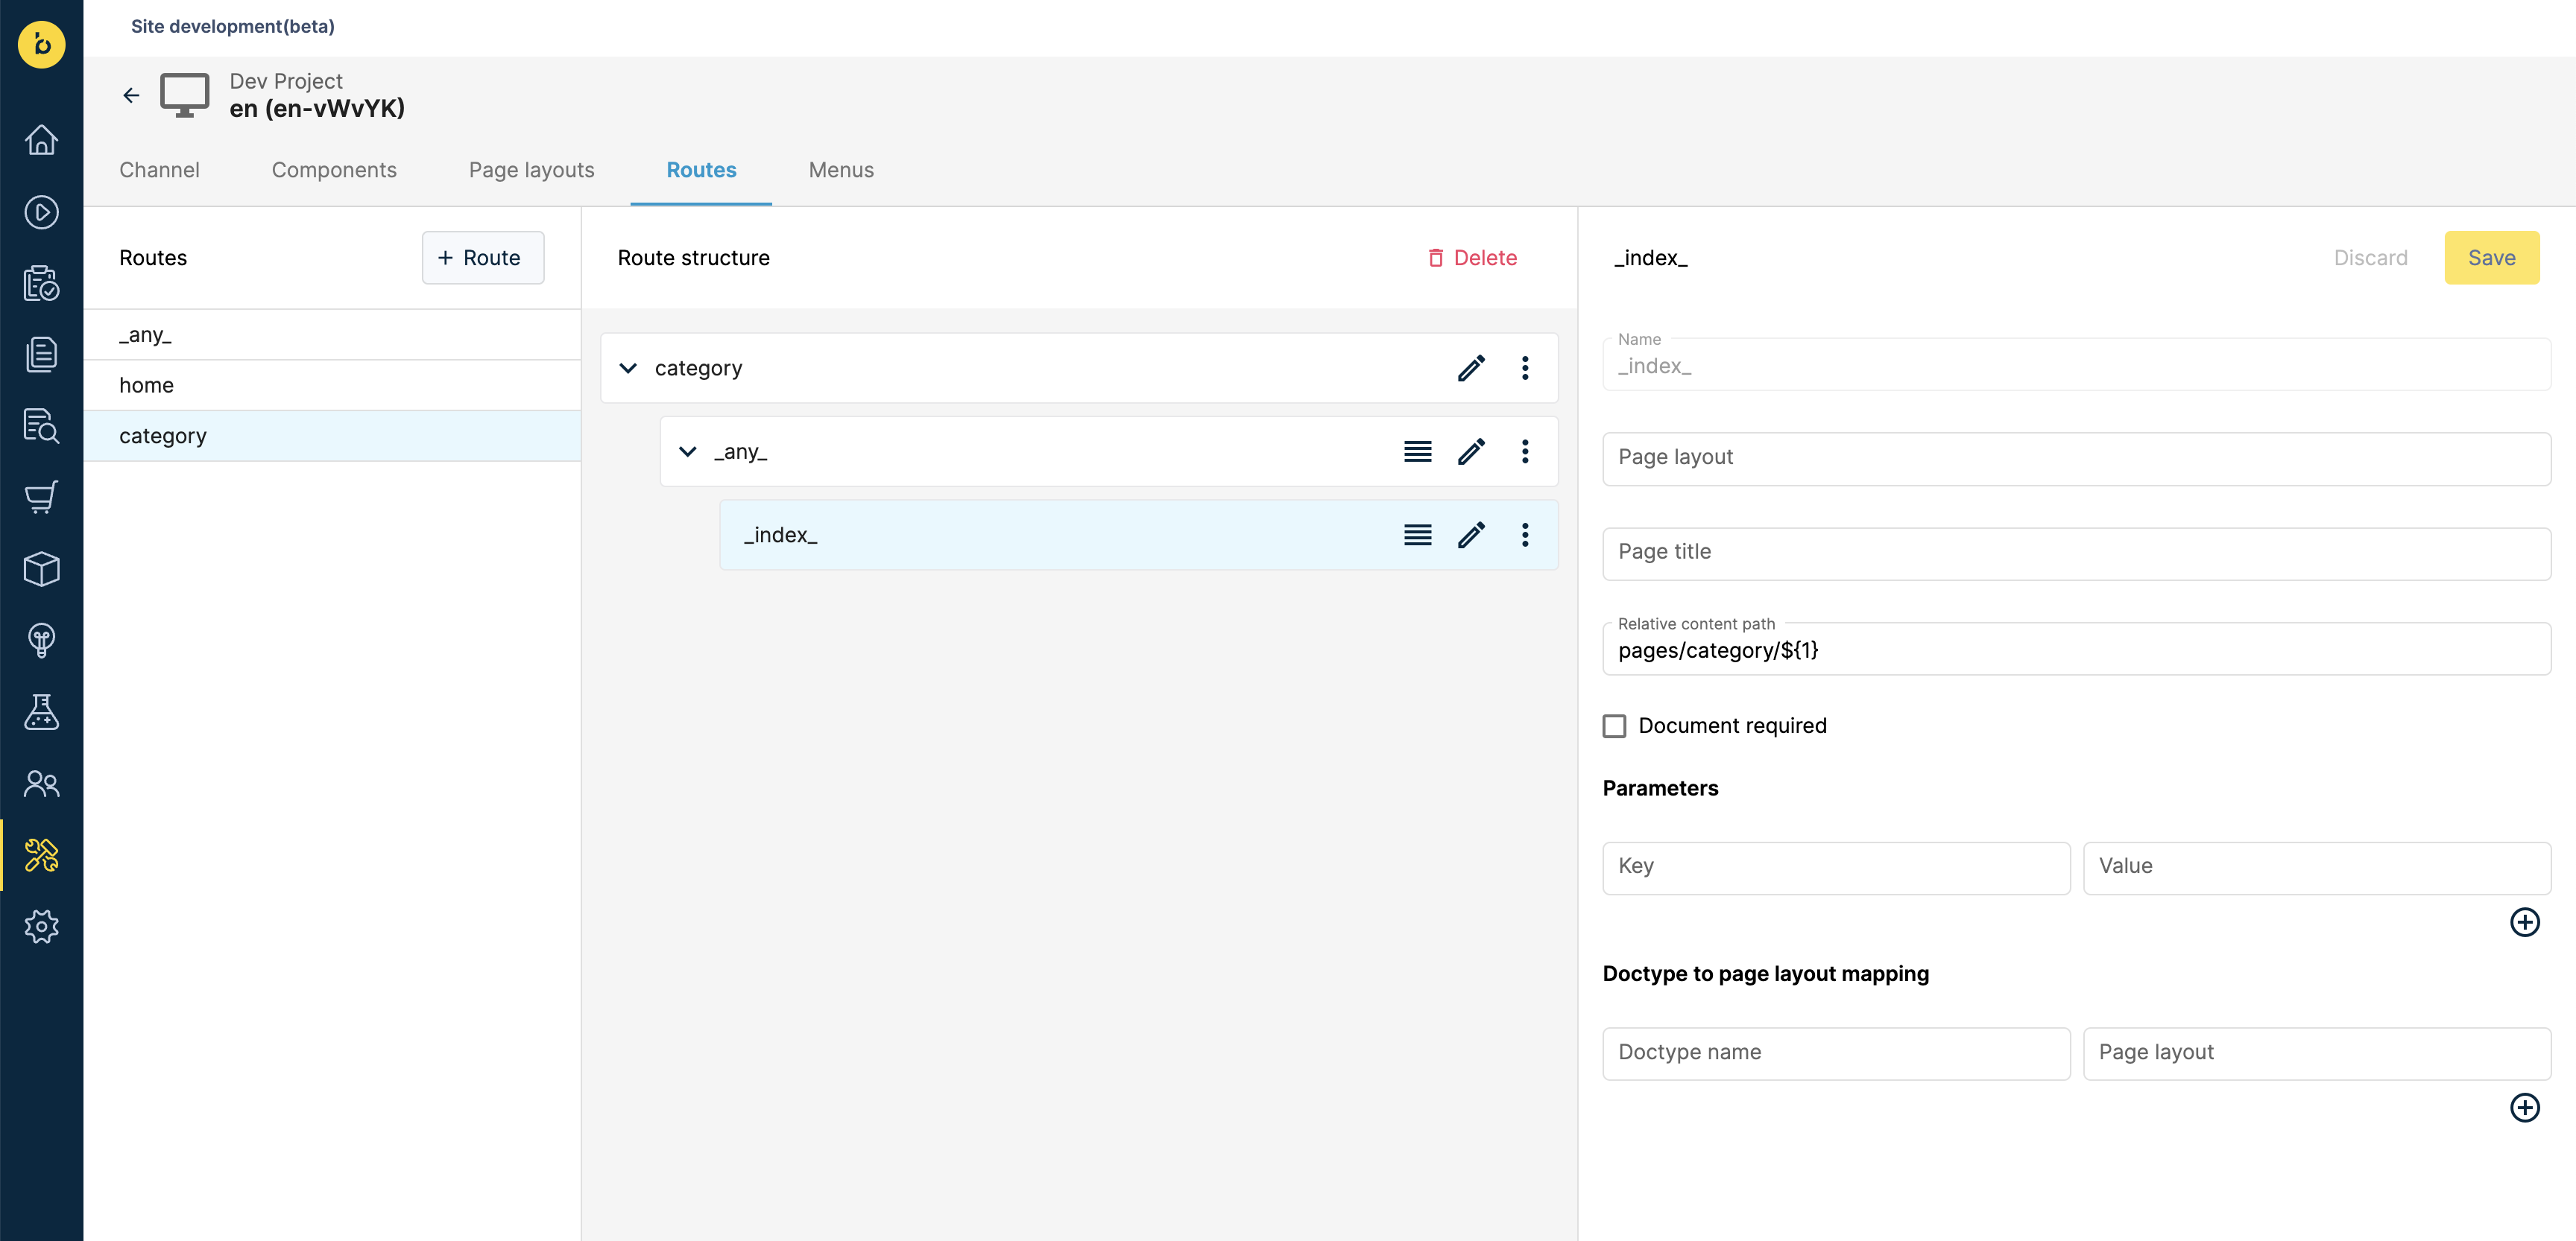The image size is (2576, 1241).
Task: Switch to the Channel tab
Action: click(x=159, y=170)
